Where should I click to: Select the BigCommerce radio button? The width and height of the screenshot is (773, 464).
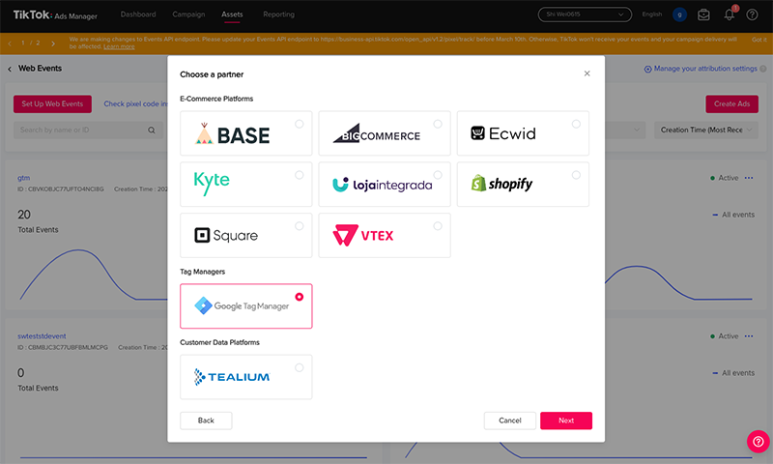click(x=438, y=125)
